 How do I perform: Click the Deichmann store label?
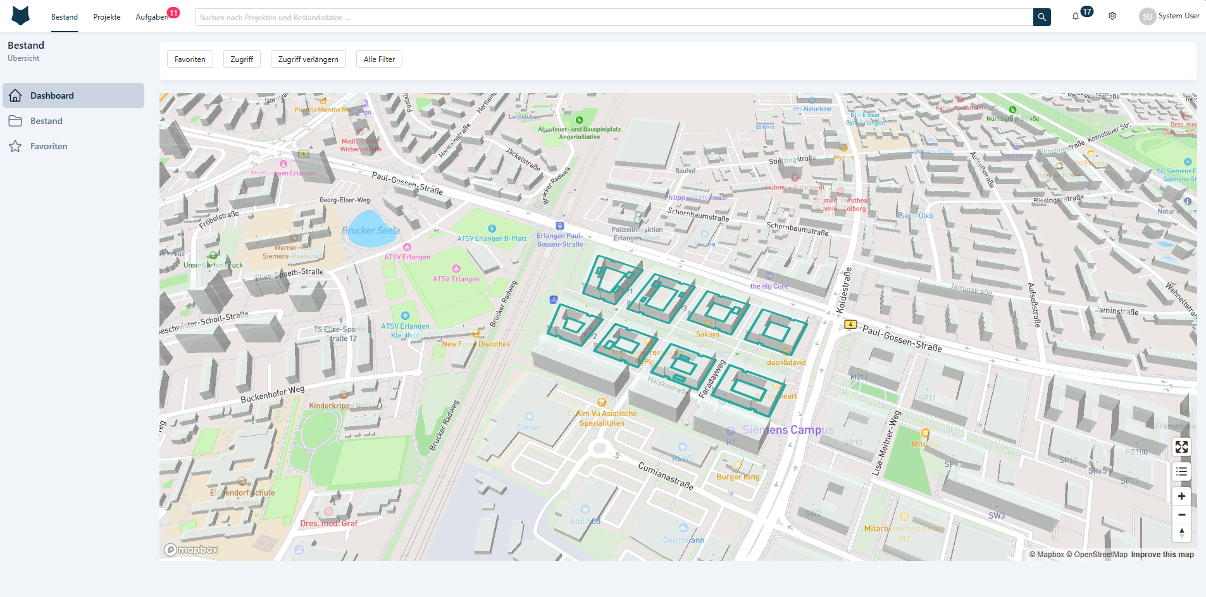pos(684,540)
